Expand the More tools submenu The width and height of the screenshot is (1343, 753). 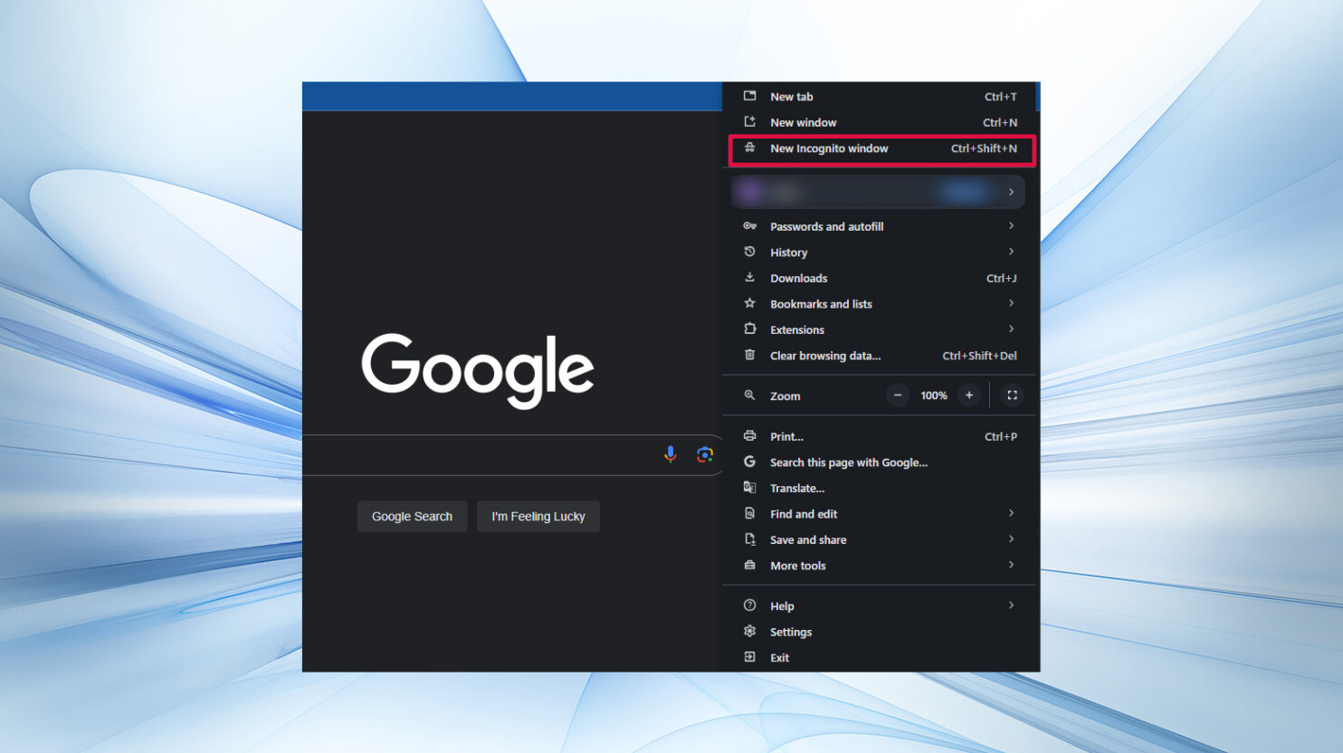pos(879,566)
